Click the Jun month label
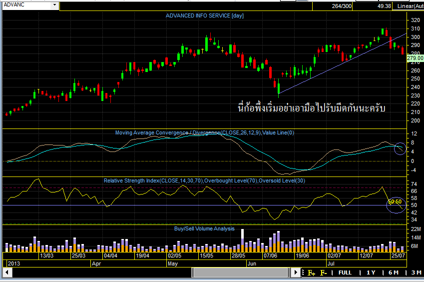The height and width of the screenshot is (282, 424). coord(252,263)
